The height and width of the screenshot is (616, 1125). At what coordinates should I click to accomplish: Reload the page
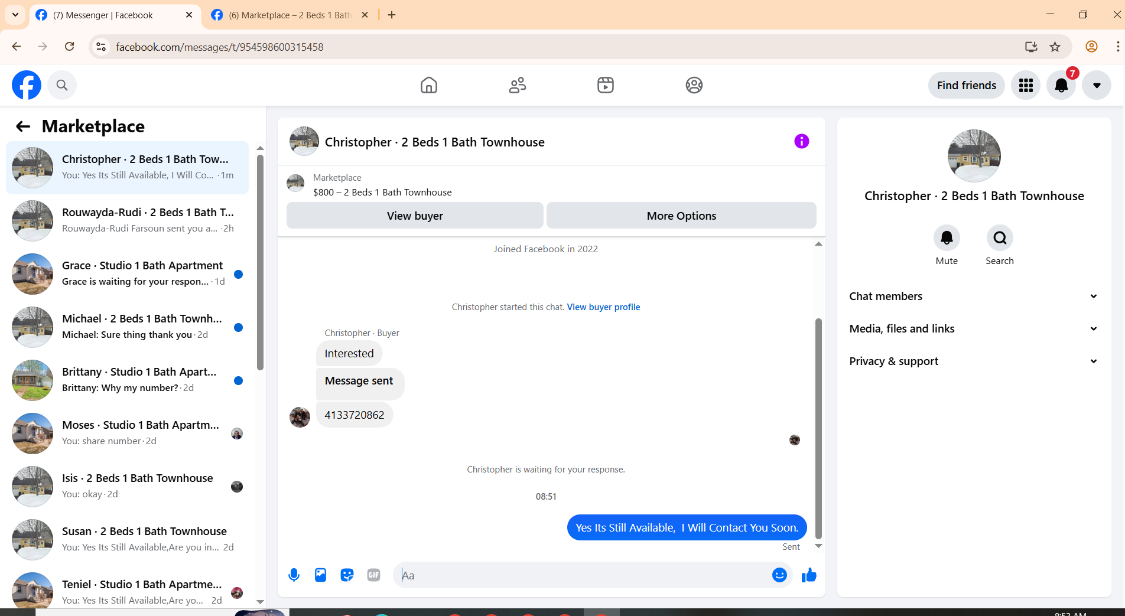pyautogui.click(x=70, y=47)
